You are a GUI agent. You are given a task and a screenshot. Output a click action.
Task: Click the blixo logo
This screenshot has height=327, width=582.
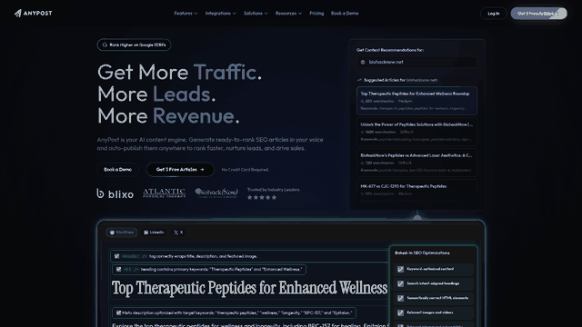(x=115, y=193)
